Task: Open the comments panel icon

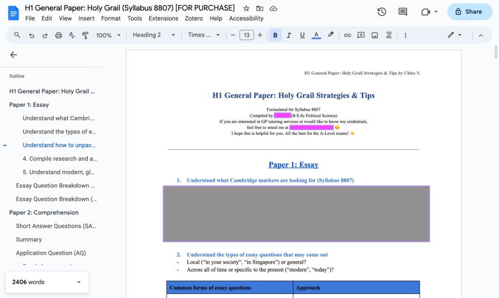Action: pos(402,12)
